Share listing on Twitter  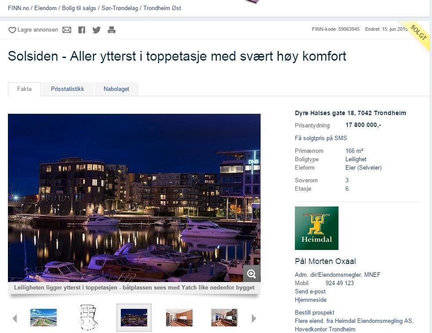(x=96, y=30)
